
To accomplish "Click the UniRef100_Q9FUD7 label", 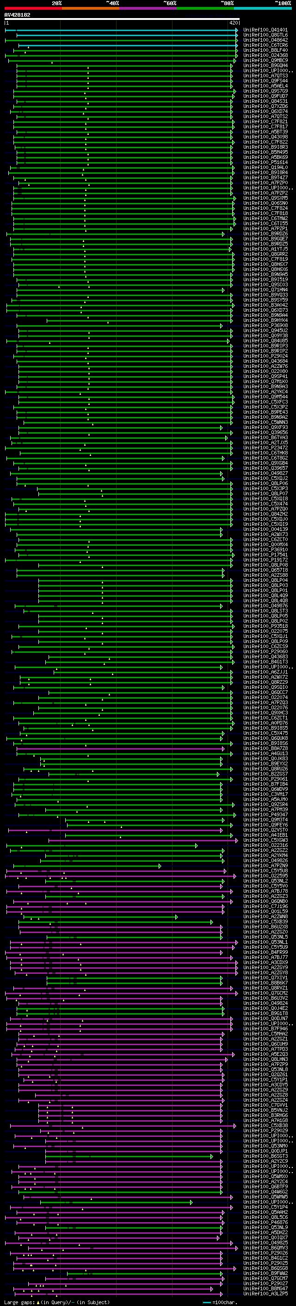I will coord(265,96).
